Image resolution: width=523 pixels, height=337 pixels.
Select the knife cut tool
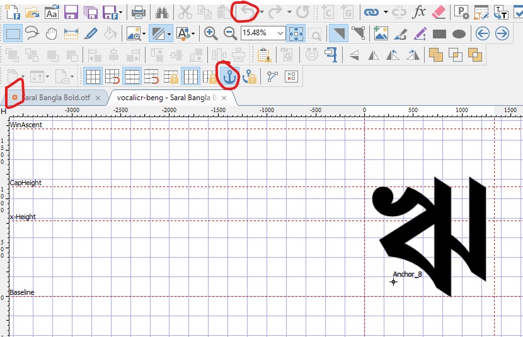91,33
